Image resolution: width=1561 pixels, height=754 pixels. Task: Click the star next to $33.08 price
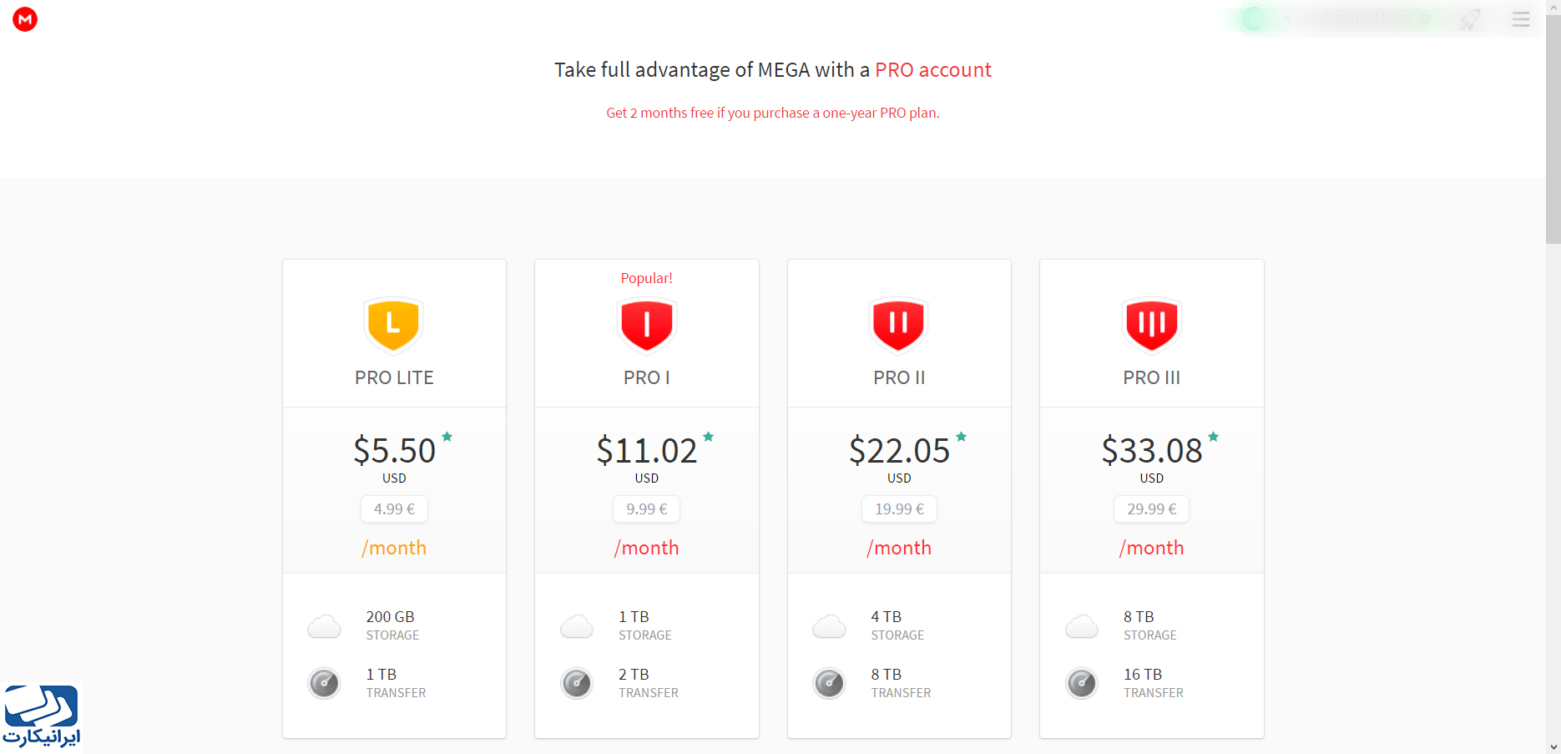(x=1214, y=437)
